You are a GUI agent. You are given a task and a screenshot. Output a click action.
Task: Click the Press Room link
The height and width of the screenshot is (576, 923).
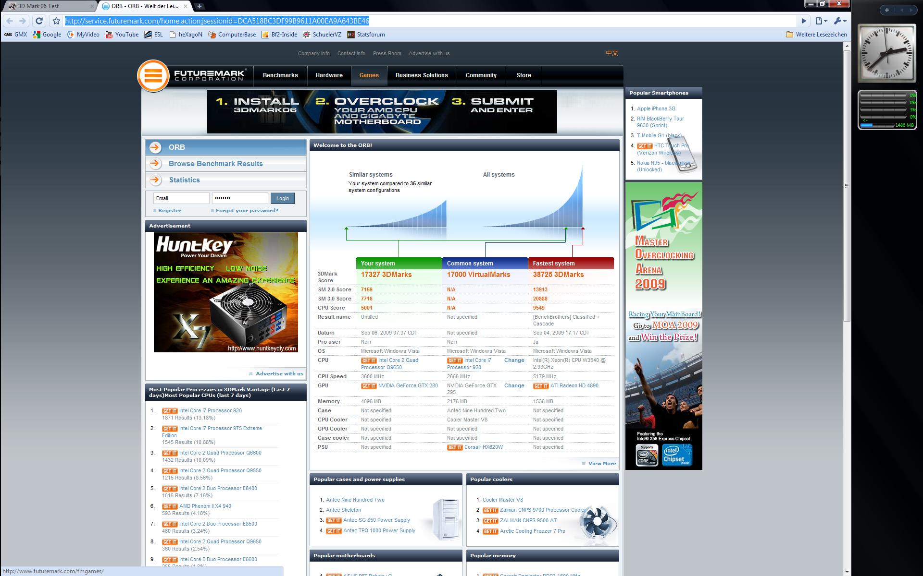point(387,54)
